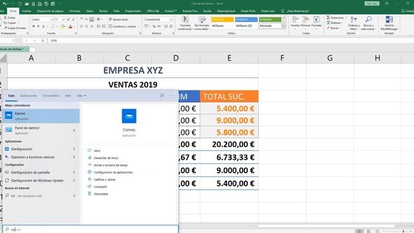The height and width of the screenshot is (233, 414).
Task: Click the yellow Énfasis cell style swatch
Action: coord(223,19)
